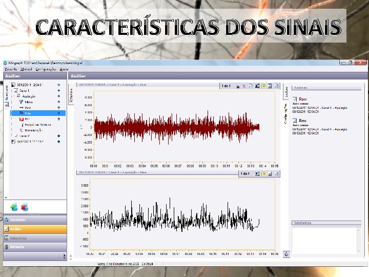This screenshot has height=277, width=369.
Task: Select the Normalização tree item
Action: 33,130
